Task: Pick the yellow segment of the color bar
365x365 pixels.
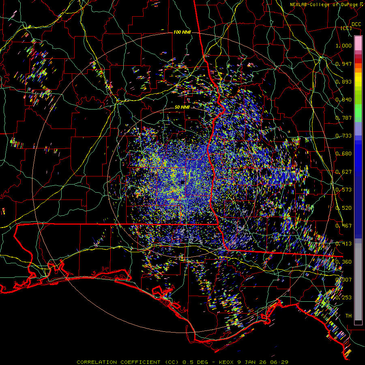Action: click(x=358, y=79)
